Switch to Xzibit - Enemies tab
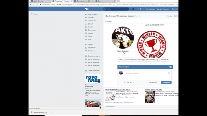The height and width of the screenshot is (116, 207). (38, 1)
